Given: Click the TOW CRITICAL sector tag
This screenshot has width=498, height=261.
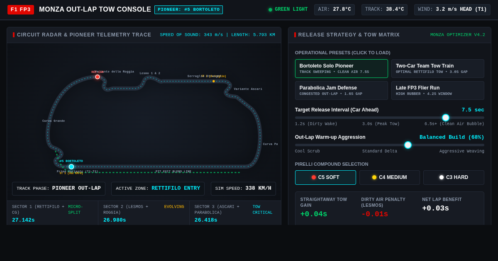Looking at the screenshot, I should point(262,210).
